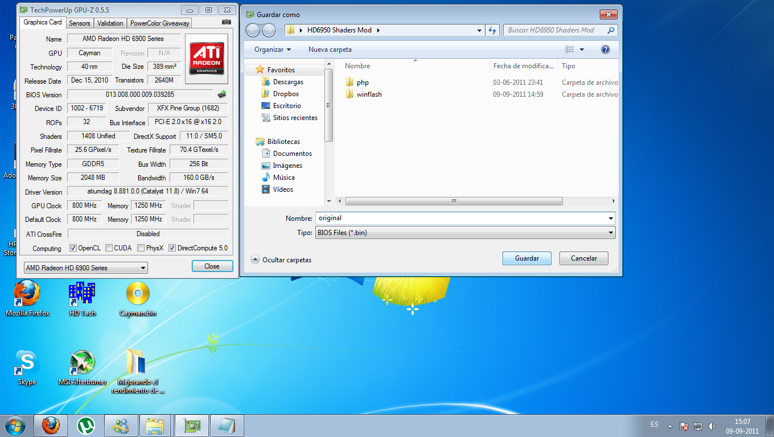Open recent pages dropdown next to nav arrows
Screen dimensions: 774x437
pyautogui.click(x=280, y=30)
